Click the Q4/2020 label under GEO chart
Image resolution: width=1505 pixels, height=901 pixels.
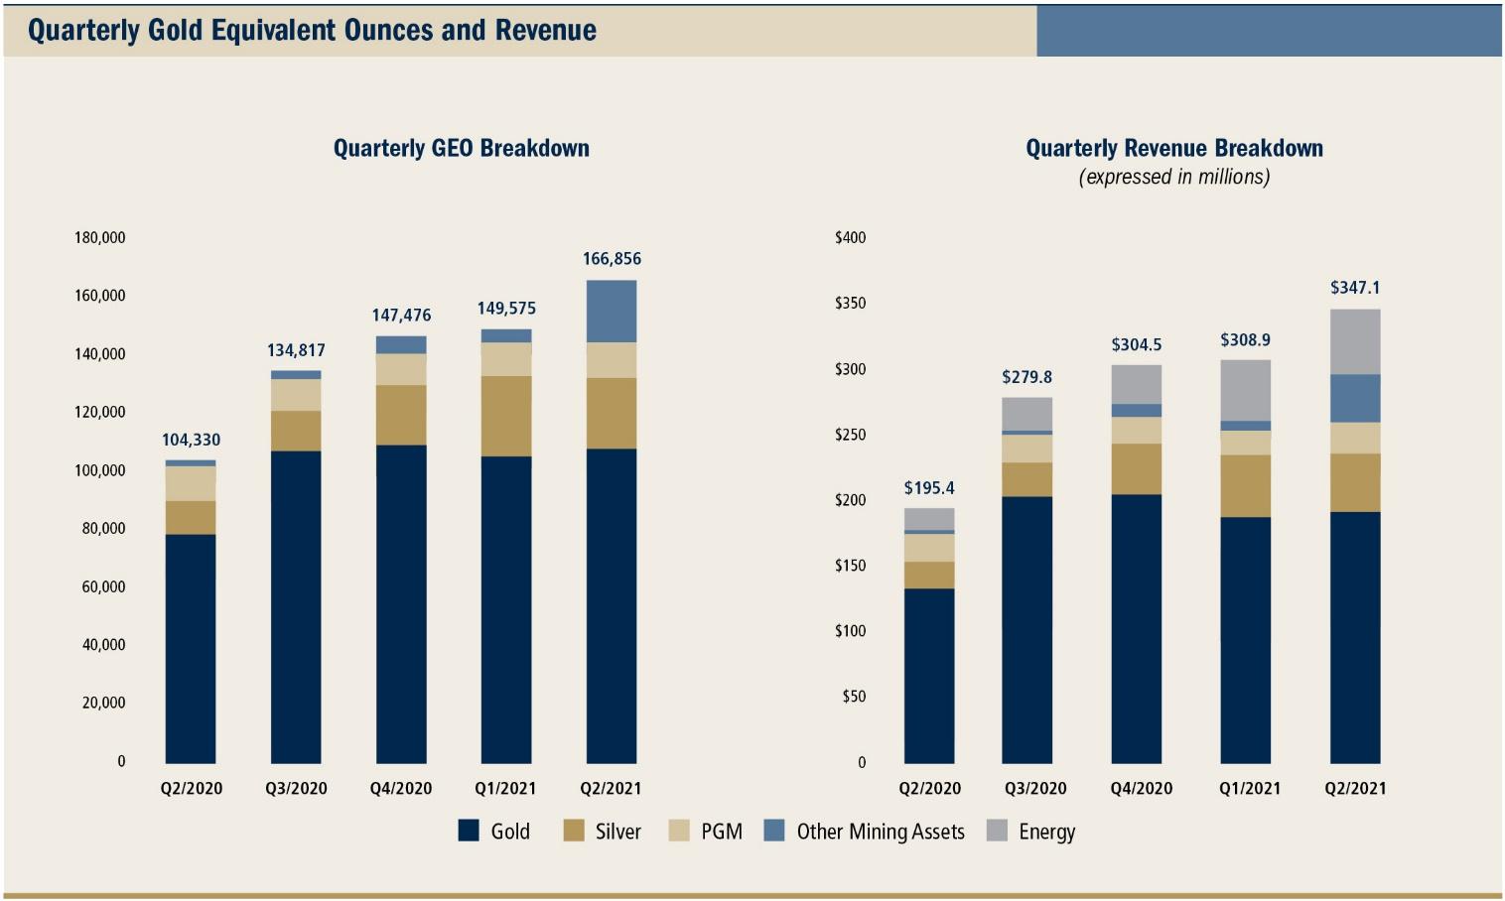tap(401, 788)
